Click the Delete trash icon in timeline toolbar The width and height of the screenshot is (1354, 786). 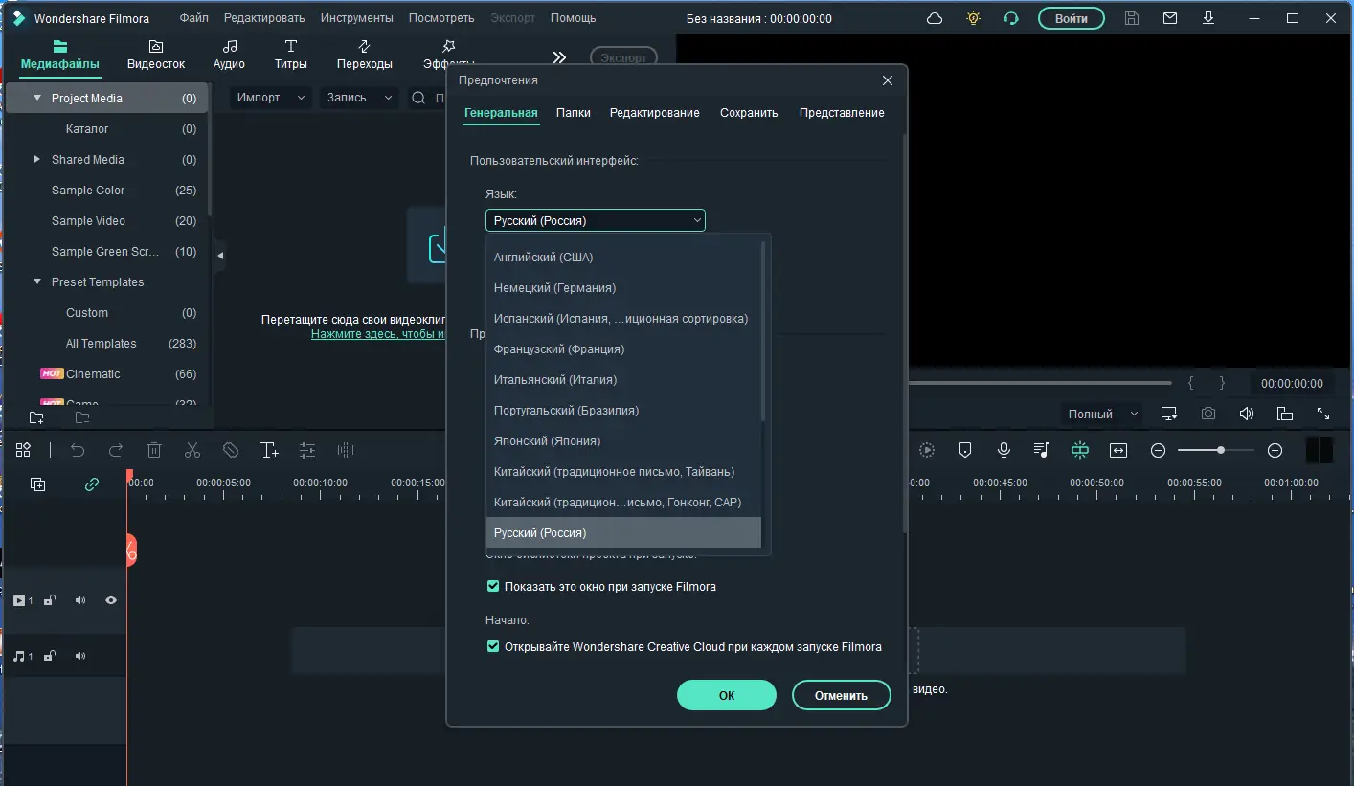pyautogui.click(x=153, y=450)
